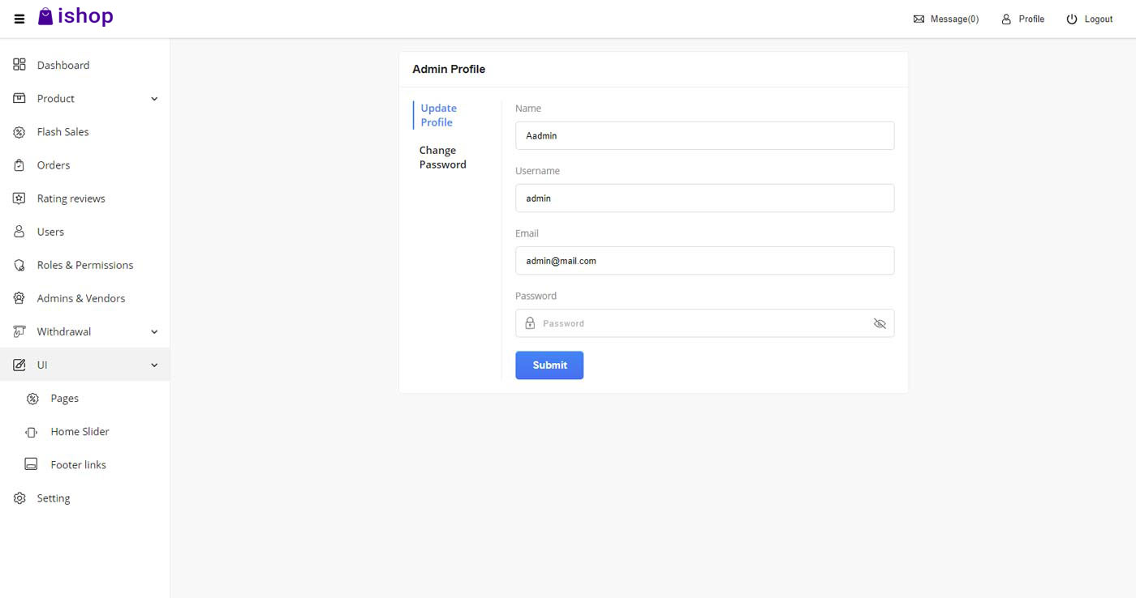
Task: Click the Home Slider icon under UI
Action: [31, 431]
